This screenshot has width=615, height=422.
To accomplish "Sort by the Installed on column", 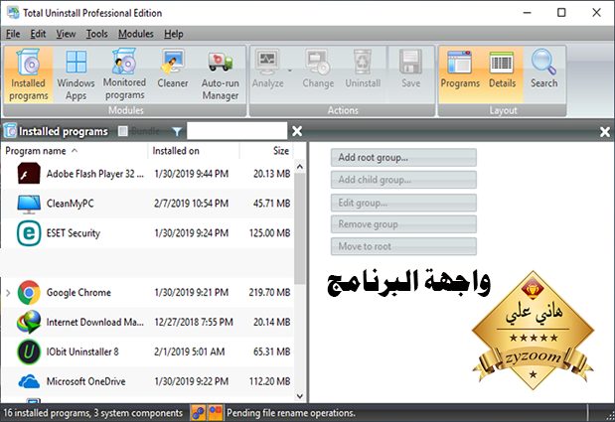I will [194, 151].
